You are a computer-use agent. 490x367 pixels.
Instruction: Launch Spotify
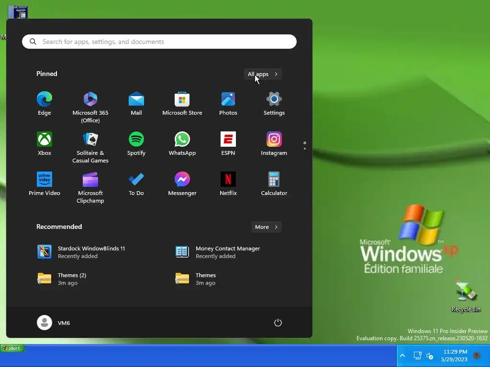(136, 144)
